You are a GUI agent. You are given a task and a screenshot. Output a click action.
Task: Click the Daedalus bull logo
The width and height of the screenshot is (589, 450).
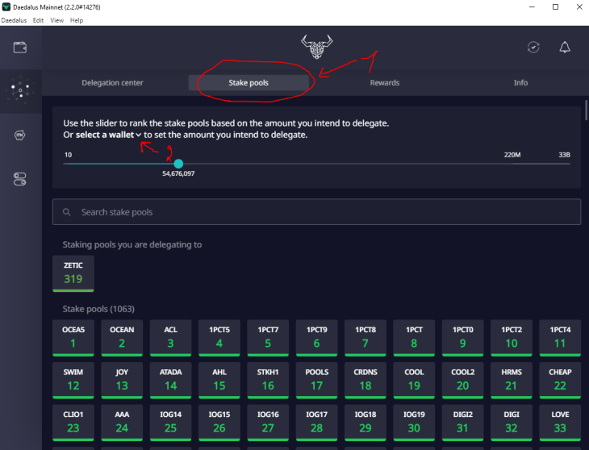click(316, 47)
